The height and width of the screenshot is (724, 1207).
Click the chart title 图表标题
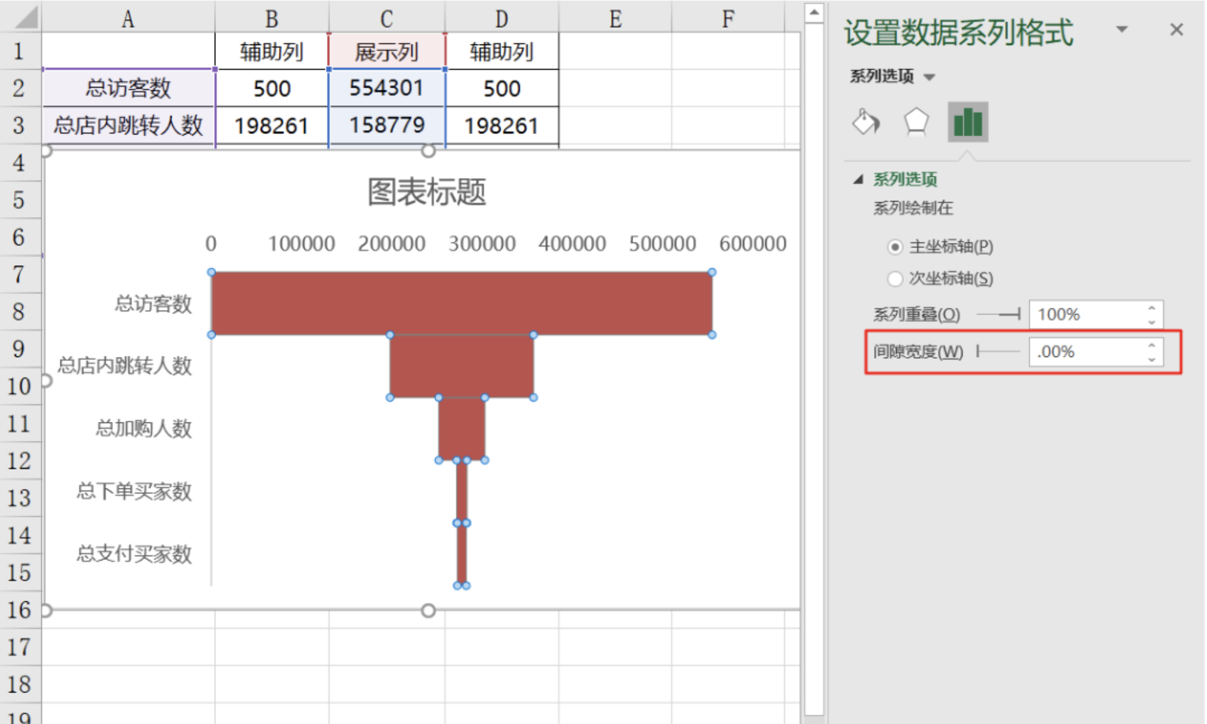(x=426, y=192)
